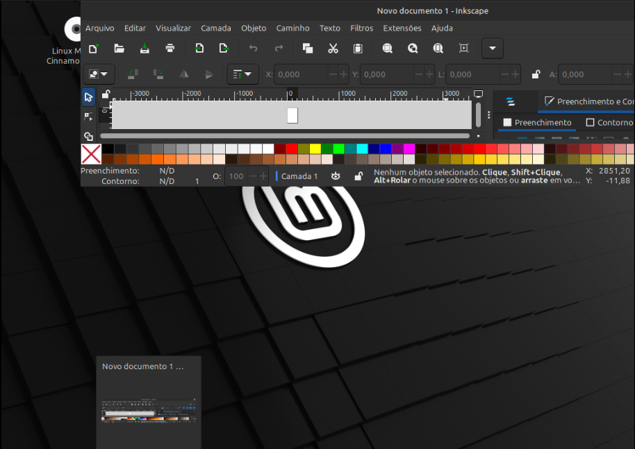Create a new document with toolbar icon
This screenshot has width=635, height=449.
point(94,49)
